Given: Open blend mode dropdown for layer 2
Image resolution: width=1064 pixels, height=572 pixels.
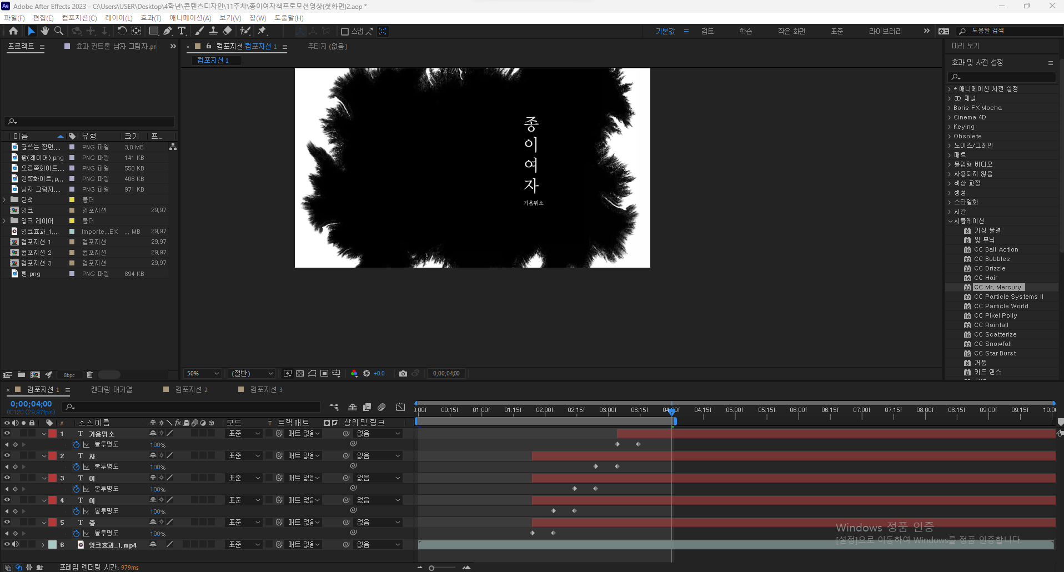Looking at the screenshot, I should pyautogui.click(x=244, y=455).
